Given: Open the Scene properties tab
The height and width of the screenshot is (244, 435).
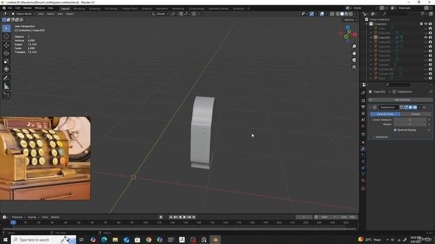Looking at the screenshot, I should coord(363,120).
